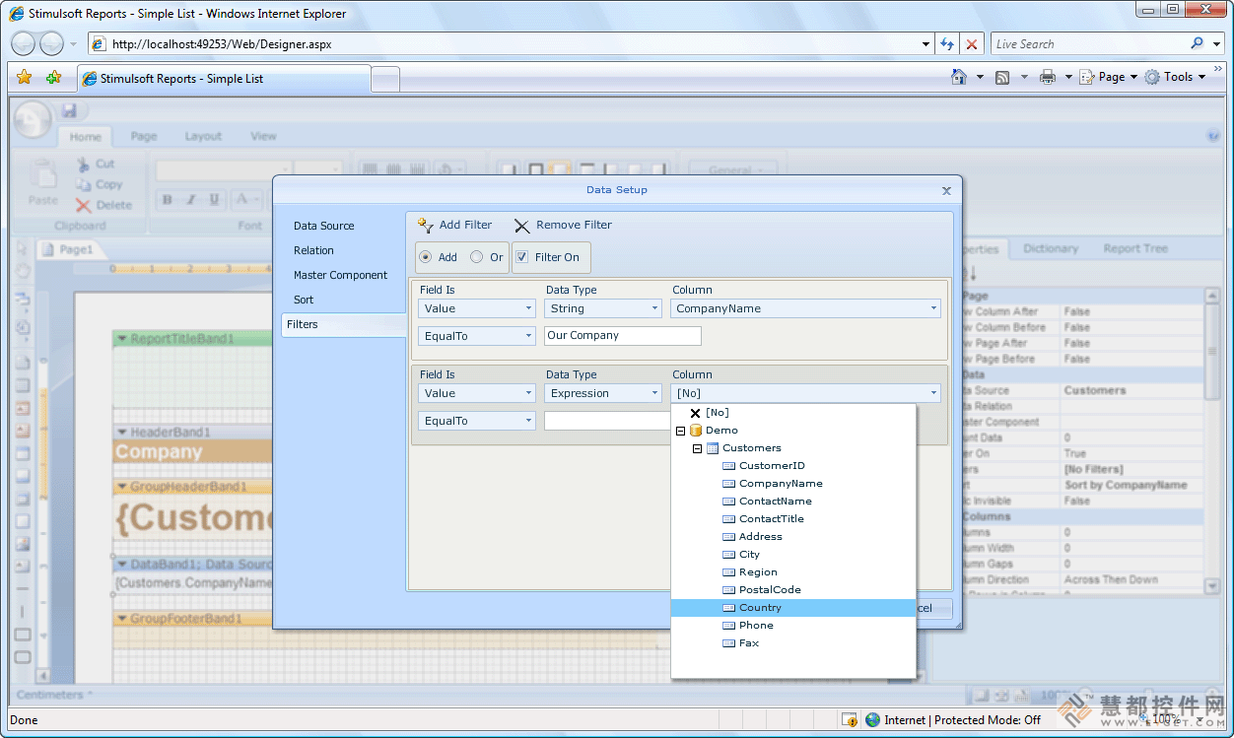Open the IE Tools menu dropdown
This screenshot has width=1234, height=738.
1177,77
